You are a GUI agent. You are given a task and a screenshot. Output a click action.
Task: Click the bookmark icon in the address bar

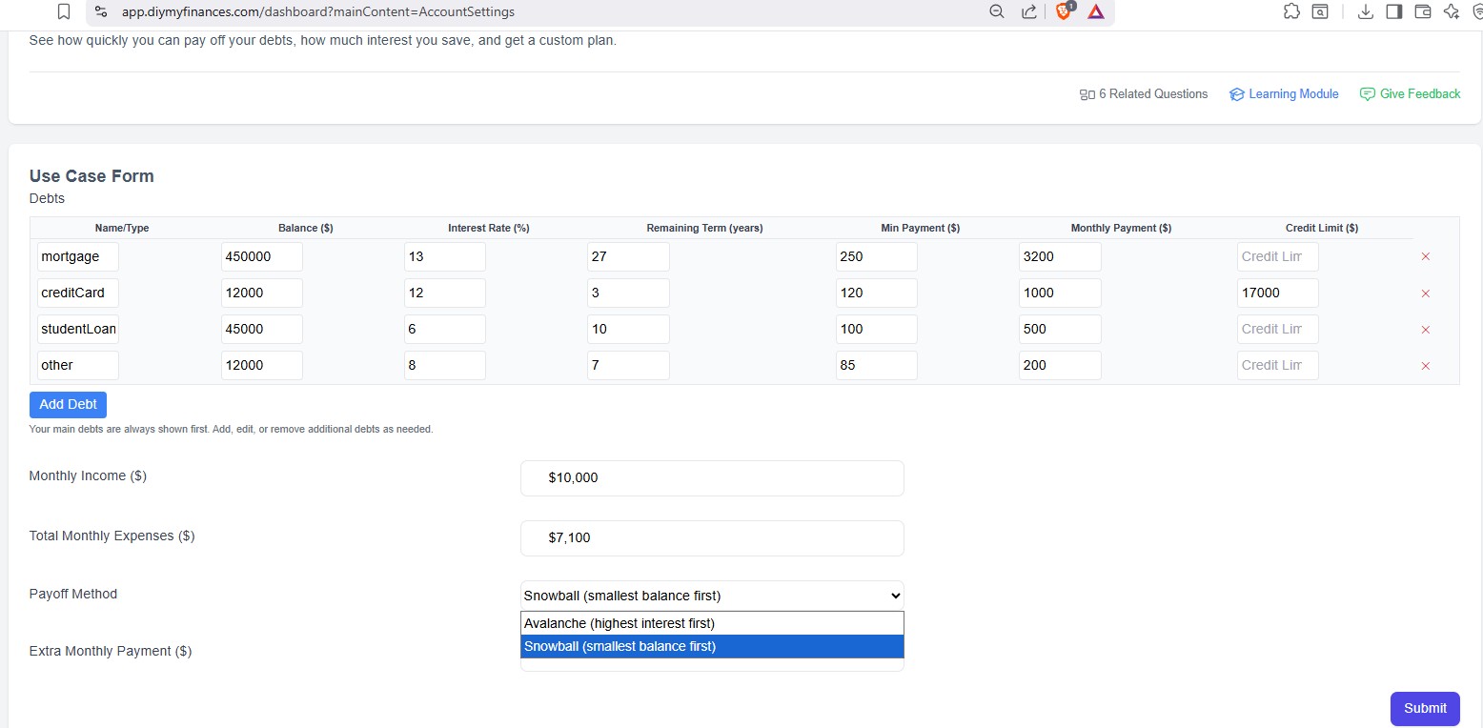(64, 12)
